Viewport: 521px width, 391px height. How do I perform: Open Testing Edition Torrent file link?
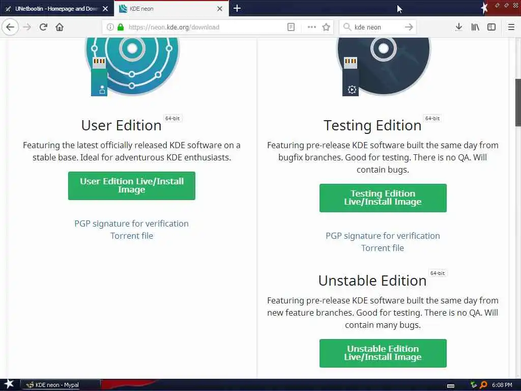coord(383,248)
